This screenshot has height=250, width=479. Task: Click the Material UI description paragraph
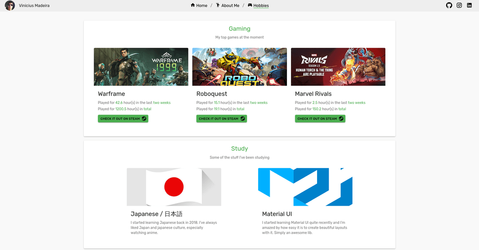tap(305, 227)
